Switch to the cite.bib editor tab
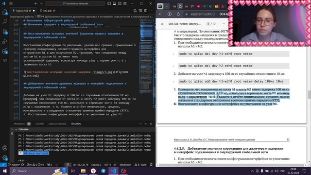The height and width of the screenshot is (175, 311). pyautogui.click(x=48, y=11)
